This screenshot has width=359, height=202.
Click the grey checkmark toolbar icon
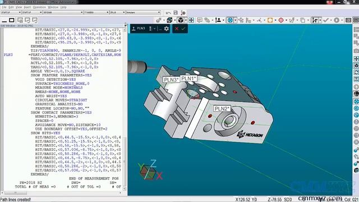(325, 20)
